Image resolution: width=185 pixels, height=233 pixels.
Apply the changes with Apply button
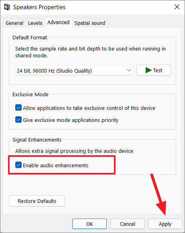165,224
